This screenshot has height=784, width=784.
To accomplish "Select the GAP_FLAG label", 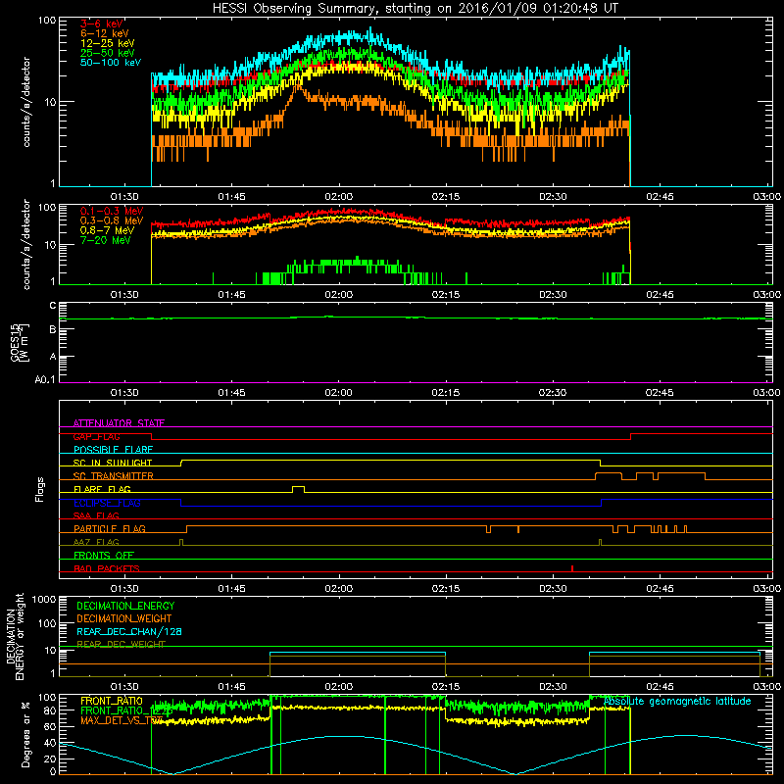I will coord(96,436).
